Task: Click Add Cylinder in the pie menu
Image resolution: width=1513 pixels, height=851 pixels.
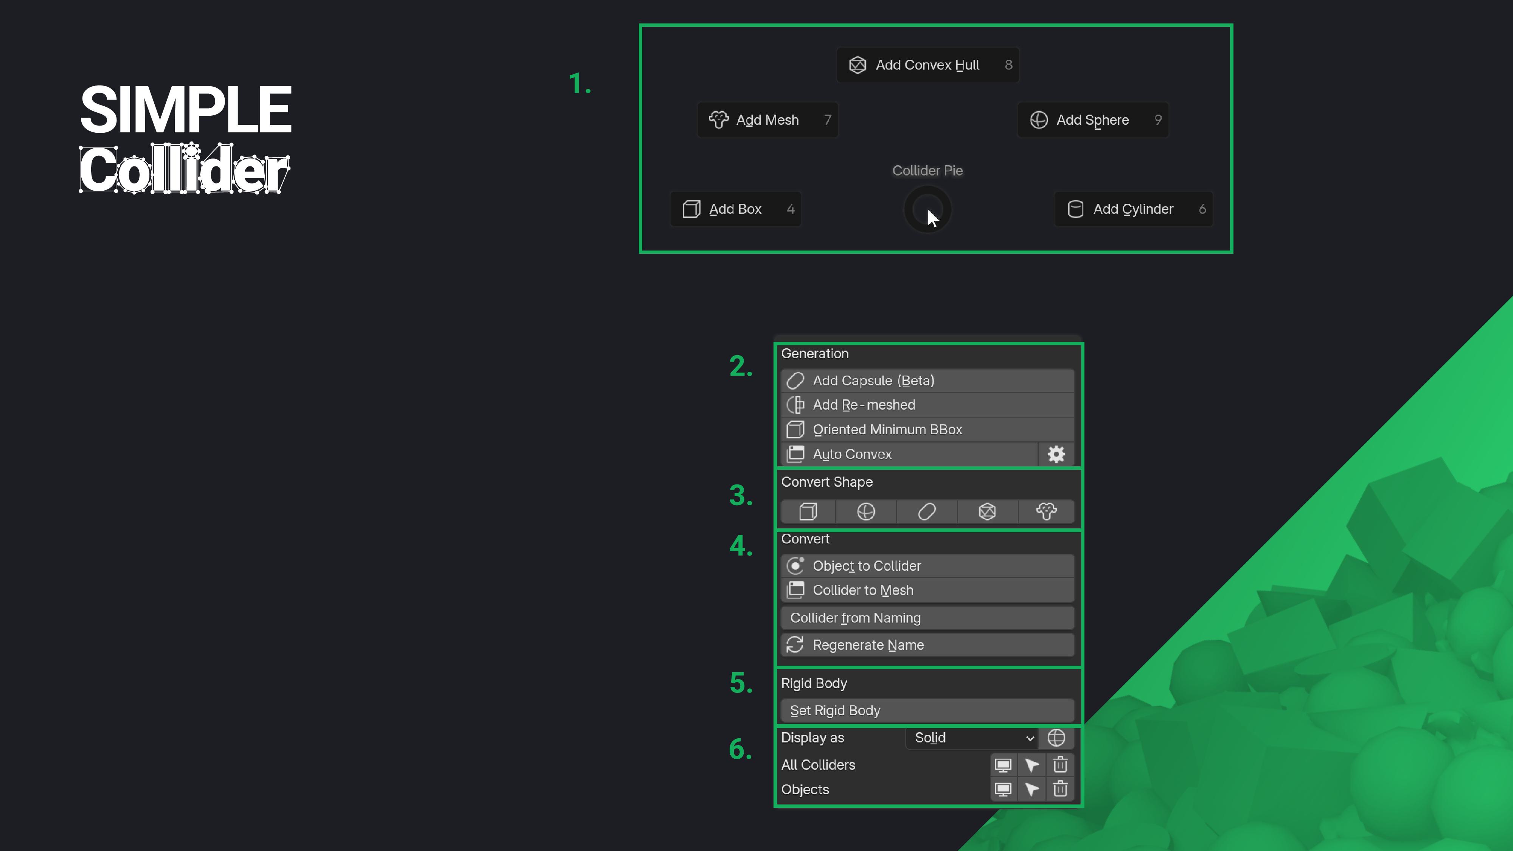Action: 1133,208
